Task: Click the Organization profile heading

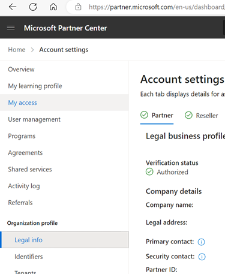Action: (32, 223)
